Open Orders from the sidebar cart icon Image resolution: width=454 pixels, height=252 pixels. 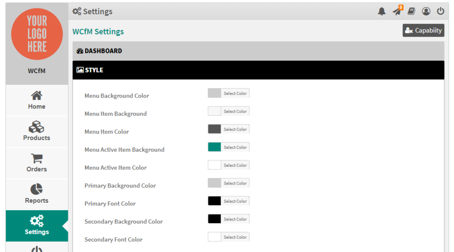[37, 163]
